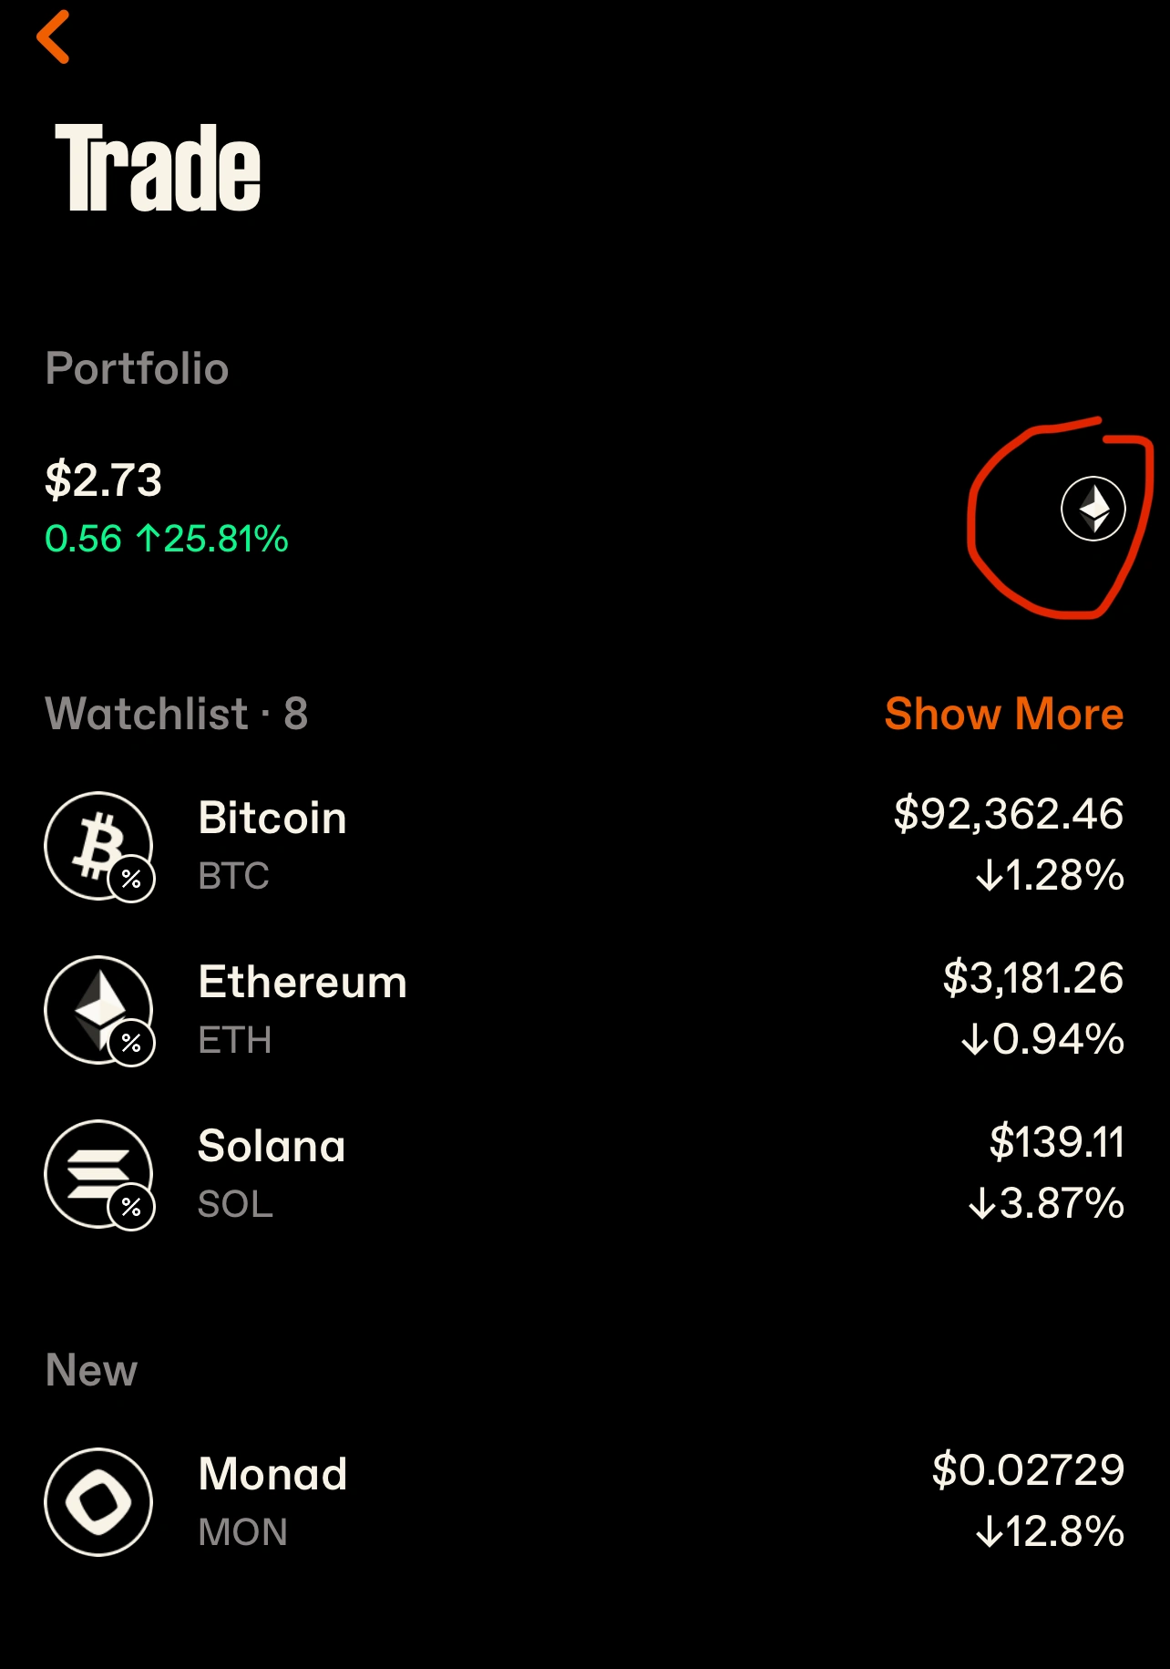Tap Ethereum price $3,181.26
This screenshot has width=1170, height=1669.
(x=1033, y=977)
